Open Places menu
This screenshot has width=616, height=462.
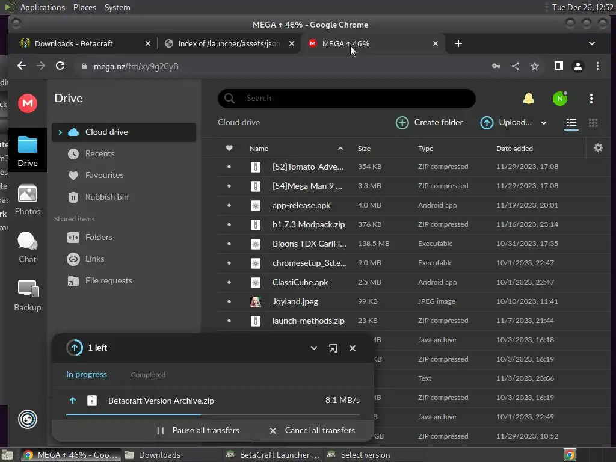click(x=85, y=7)
